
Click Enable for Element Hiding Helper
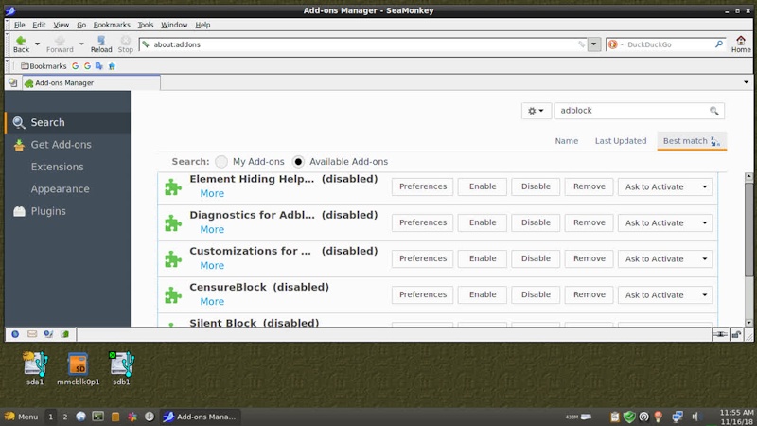tap(483, 186)
